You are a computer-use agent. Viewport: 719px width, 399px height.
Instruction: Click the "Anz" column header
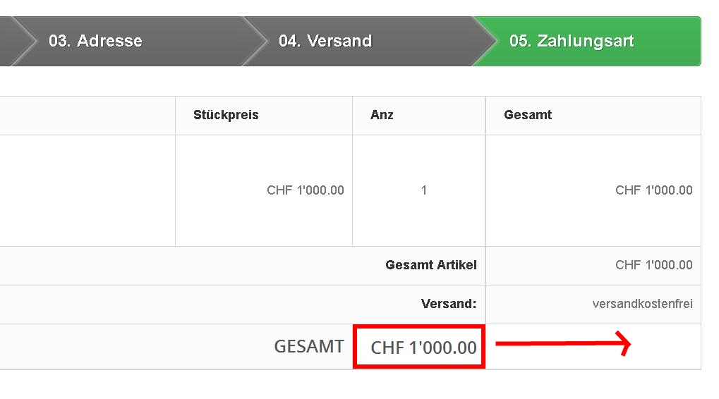[x=382, y=115]
